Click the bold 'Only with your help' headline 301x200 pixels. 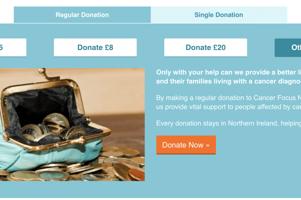coord(228,77)
